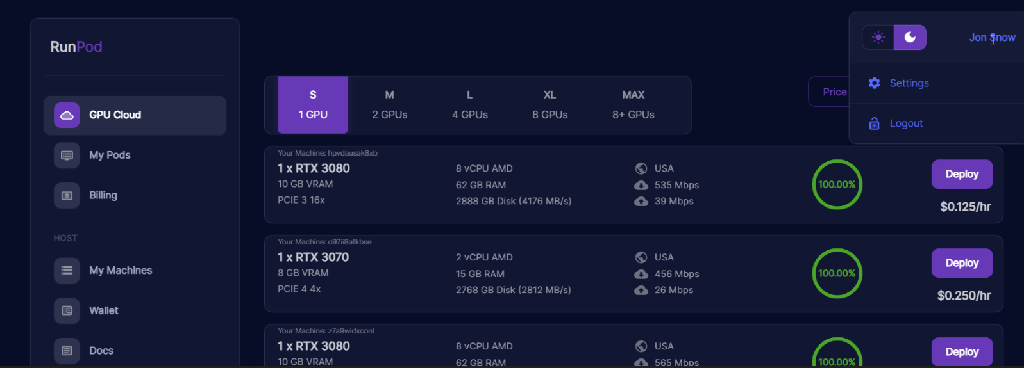1024x368 pixels.
Task: Click the RunPod logo
Action: [x=76, y=47]
